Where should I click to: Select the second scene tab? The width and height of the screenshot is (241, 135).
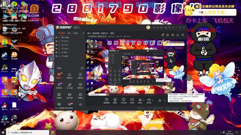tap(69, 33)
